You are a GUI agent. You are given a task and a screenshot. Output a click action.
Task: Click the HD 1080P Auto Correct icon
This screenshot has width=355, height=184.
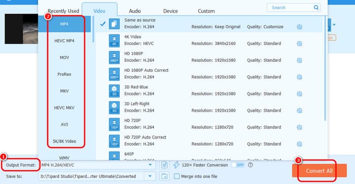(x=114, y=74)
